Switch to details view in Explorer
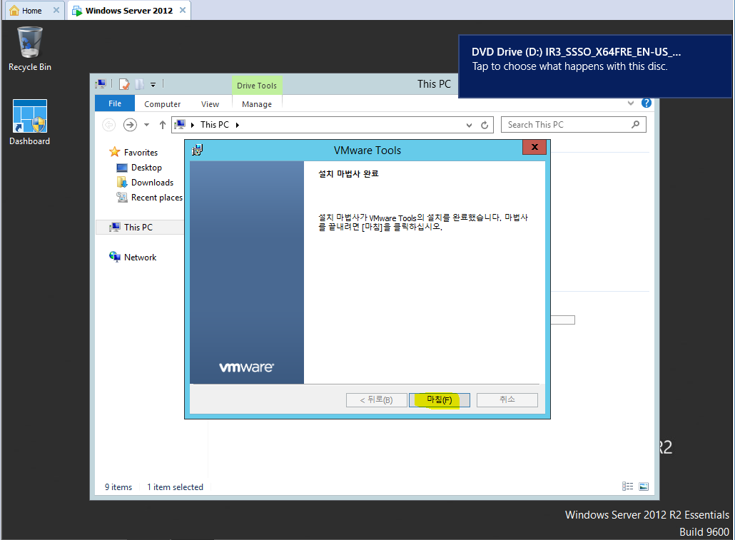Image resolution: width=735 pixels, height=540 pixels. (x=628, y=486)
